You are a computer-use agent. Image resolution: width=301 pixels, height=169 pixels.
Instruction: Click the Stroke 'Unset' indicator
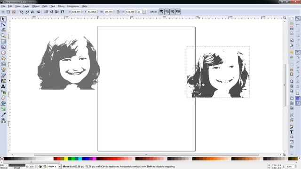17,168
